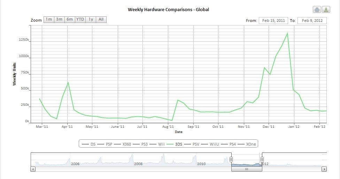Click the navigator left scroll arrow
The width and height of the screenshot is (340, 179).
[x=33, y=169]
